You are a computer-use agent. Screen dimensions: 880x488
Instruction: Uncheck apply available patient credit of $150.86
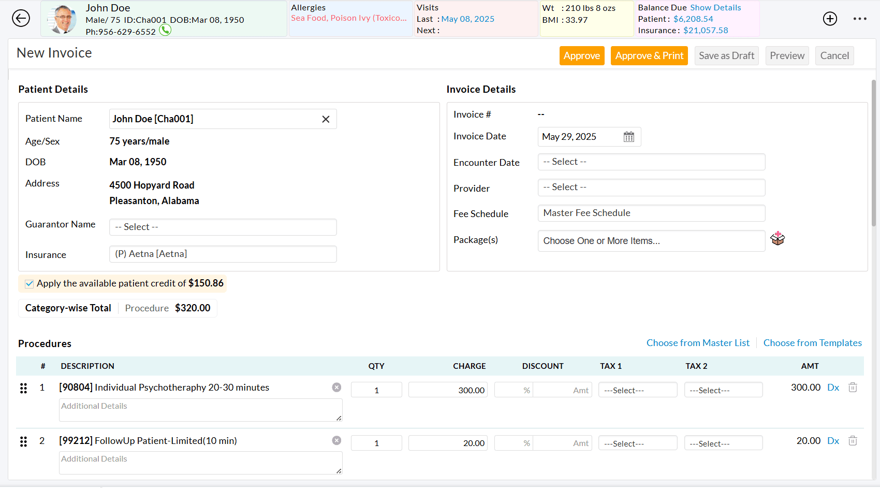coord(29,283)
